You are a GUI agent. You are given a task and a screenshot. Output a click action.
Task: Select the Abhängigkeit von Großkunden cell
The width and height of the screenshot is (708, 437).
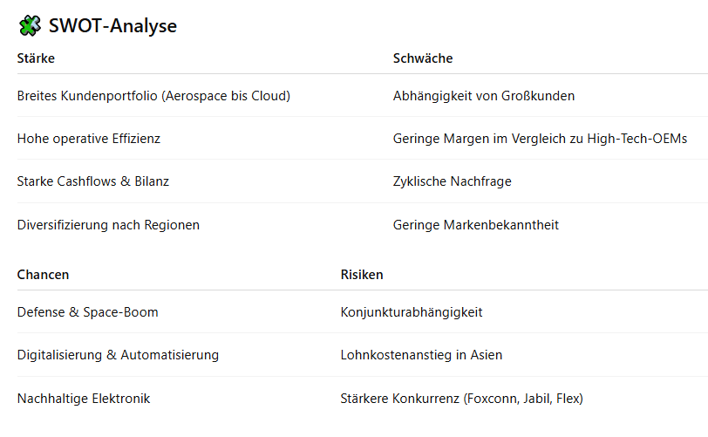pyautogui.click(x=484, y=96)
